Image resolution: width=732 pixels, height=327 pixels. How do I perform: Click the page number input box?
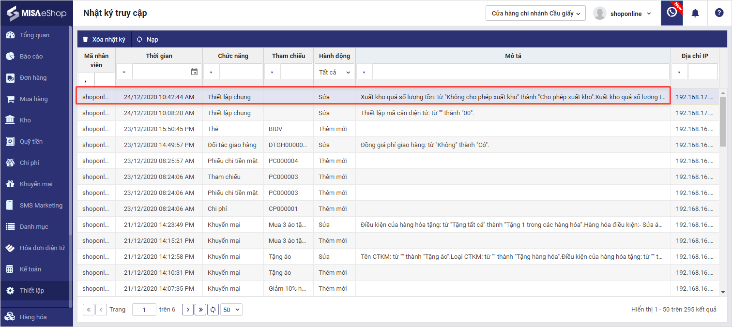point(144,310)
